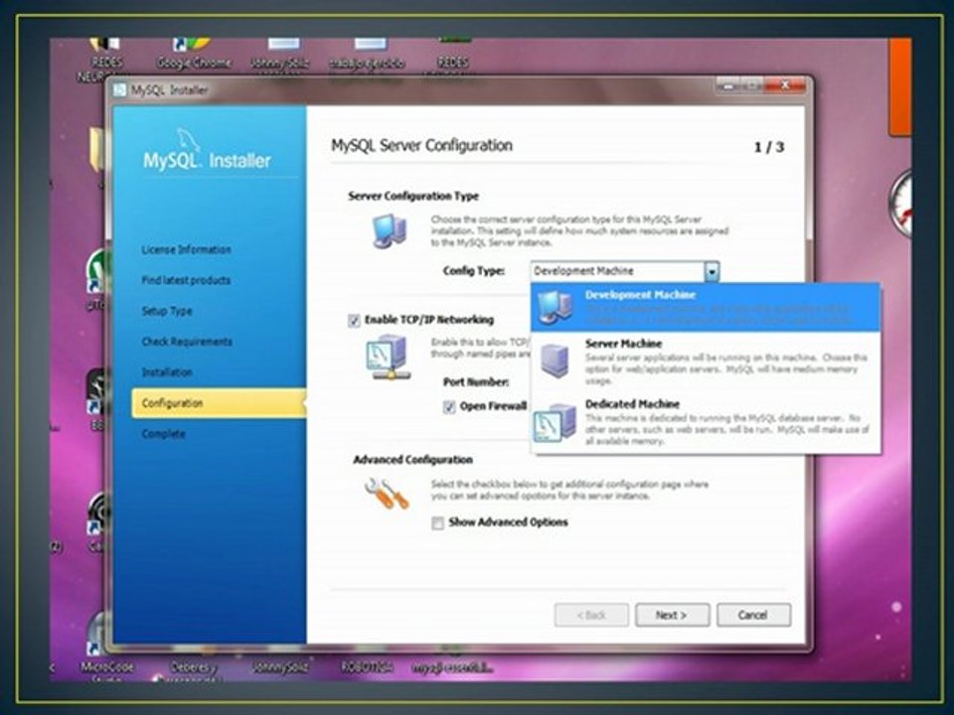
Task: Click the Server Machine tower icon
Action: point(555,360)
